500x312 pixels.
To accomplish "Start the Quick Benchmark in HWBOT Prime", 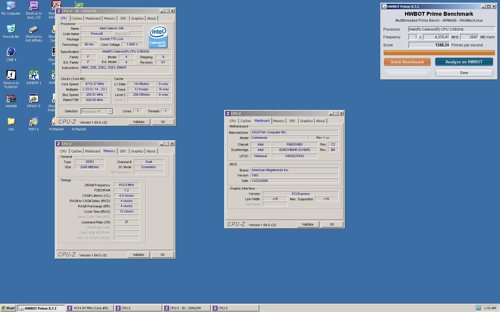I will click(x=407, y=62).
